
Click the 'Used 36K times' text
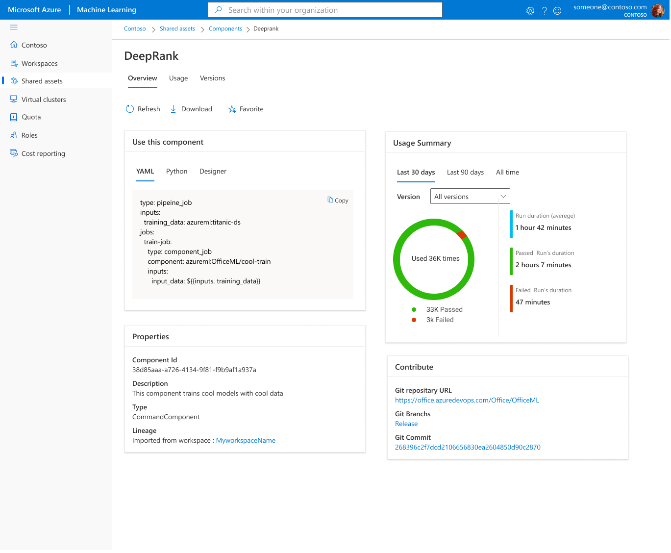tap(436, 258)
